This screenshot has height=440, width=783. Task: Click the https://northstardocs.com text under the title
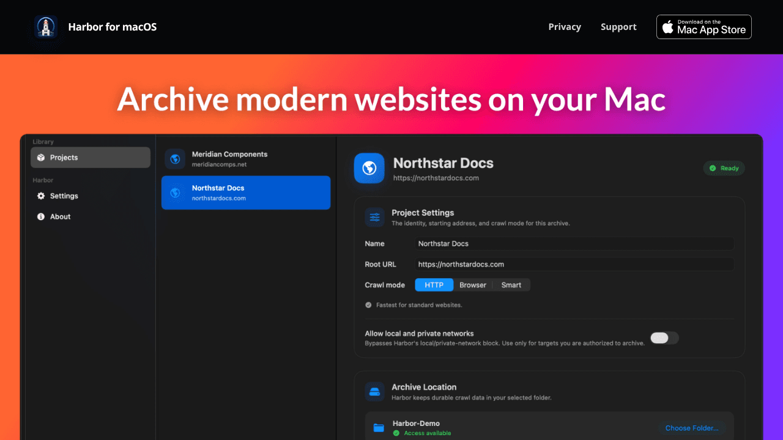[x=436, y=178]
